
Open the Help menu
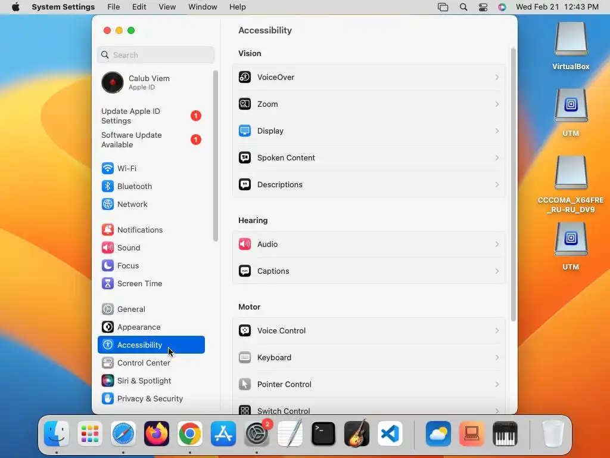point(237,7)
